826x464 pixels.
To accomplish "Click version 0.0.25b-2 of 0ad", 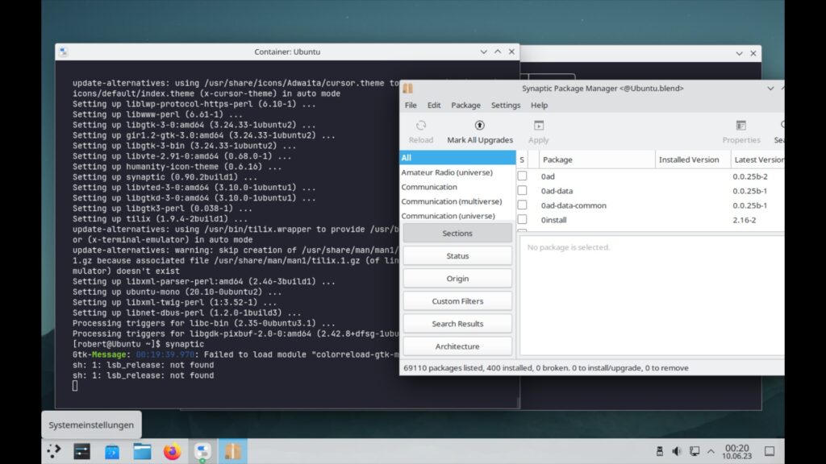I will (750, 176).
